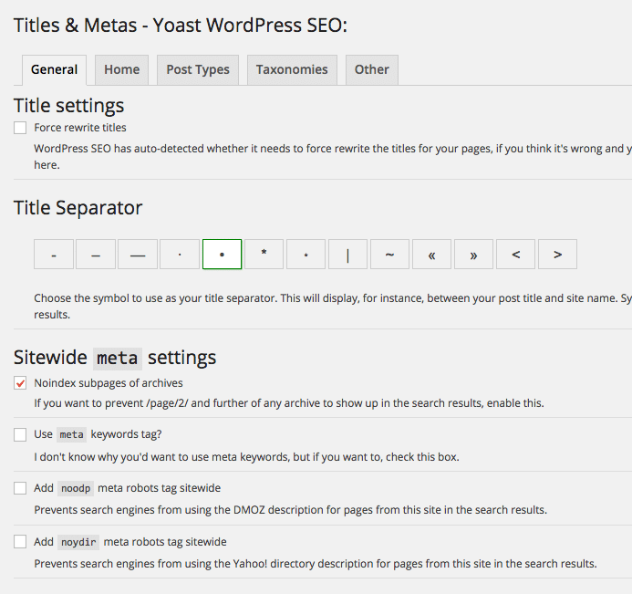
Task: Select the Other tab
Action: pyautogui.click(x=371, y=69)
